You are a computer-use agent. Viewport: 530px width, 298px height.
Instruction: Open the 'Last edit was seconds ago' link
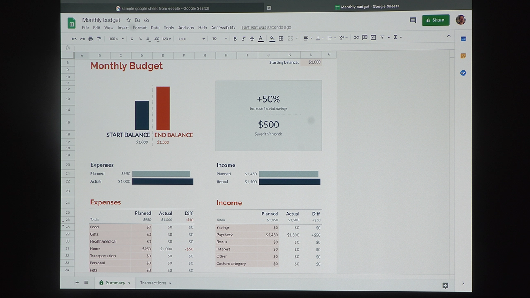[x=266, y=28]
